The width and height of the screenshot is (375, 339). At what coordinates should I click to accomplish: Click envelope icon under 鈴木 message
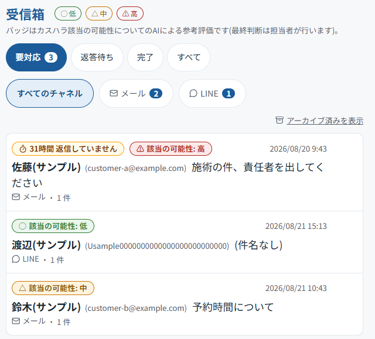coord(16,321)
